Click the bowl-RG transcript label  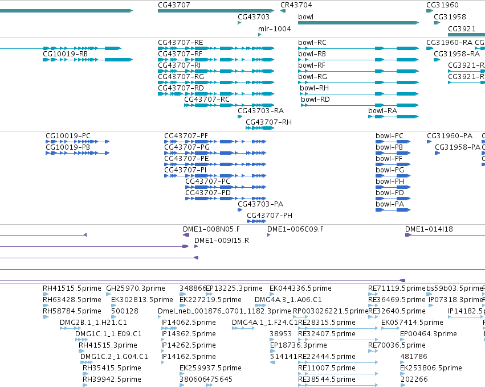[312, 77]
